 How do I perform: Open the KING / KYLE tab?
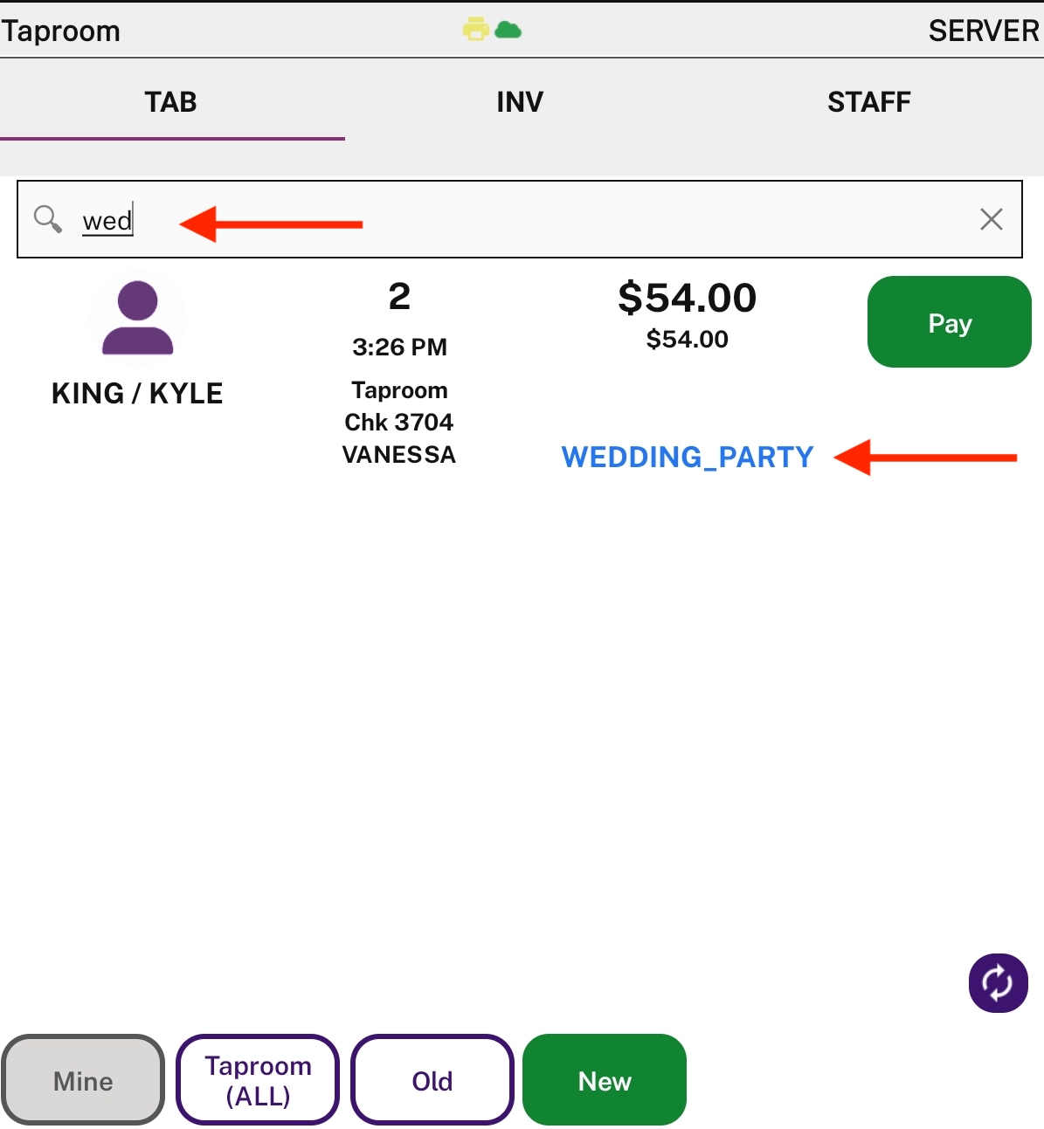pyautogui.click(x=137, y=394)
